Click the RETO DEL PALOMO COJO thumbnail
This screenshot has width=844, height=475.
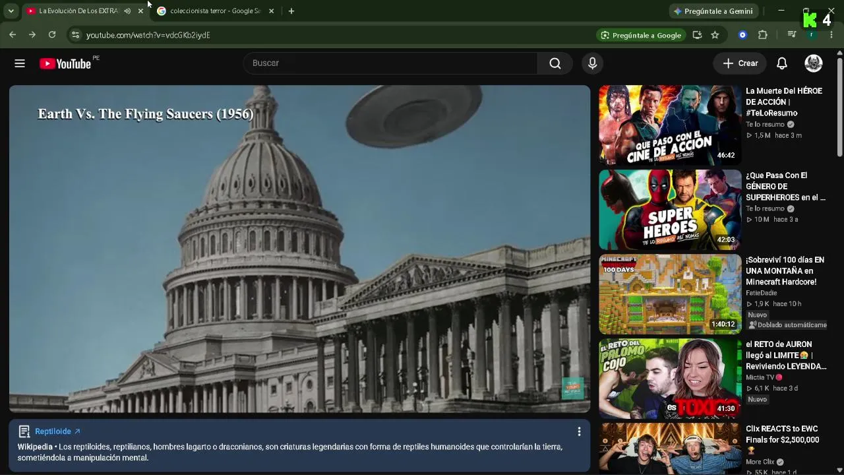(x=670, y=378)
